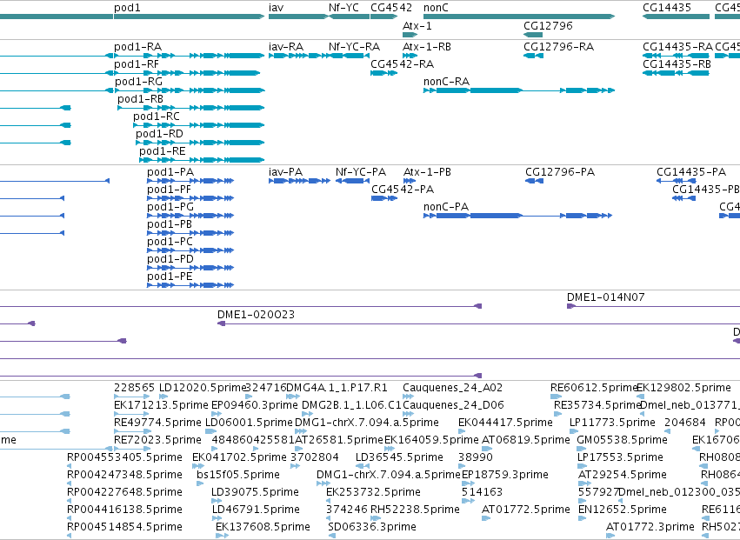Open transcript pod1-RE
Viewport: 740px width, 540px height.
202,160
